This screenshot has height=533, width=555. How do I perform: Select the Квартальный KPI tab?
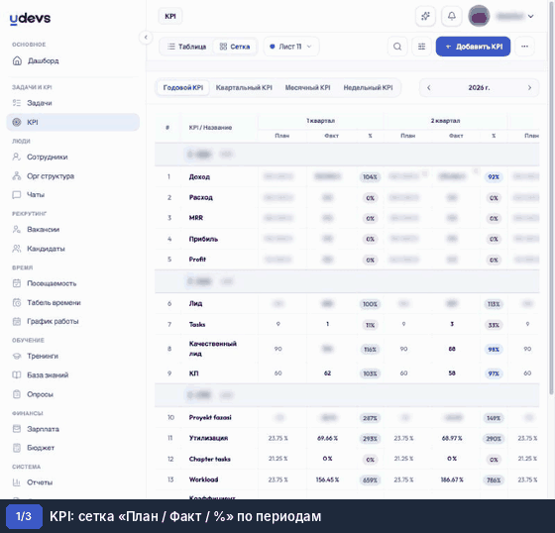(x=244, y=87)
